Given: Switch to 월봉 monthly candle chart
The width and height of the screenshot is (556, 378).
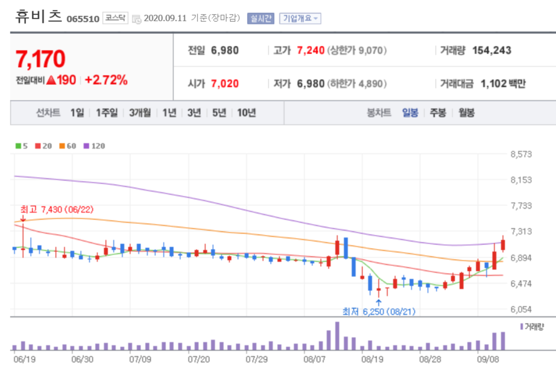Looking at the screenshot, I should coord(466,112).
